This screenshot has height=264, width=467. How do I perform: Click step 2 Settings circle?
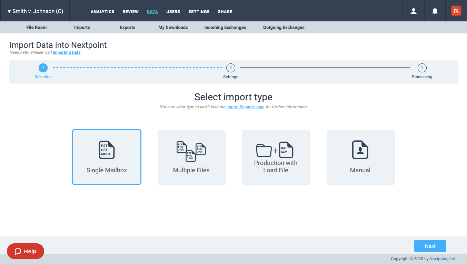click(231, 68)
